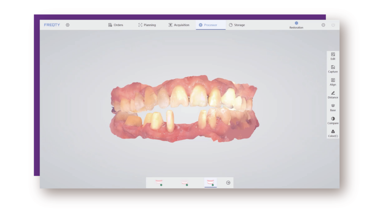Open the Align tool
This screenshot has width=388, height=217.
point(333,82)
